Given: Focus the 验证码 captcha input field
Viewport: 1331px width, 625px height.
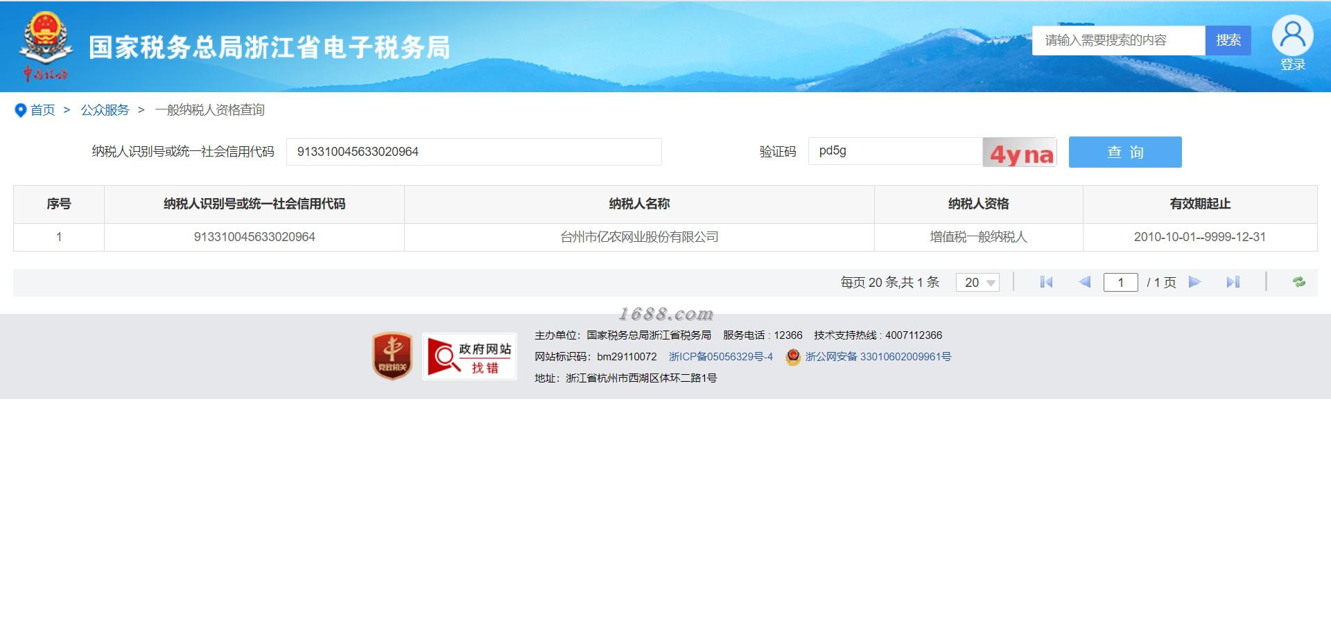Looking at the screenshot, I should click(895, 151).
